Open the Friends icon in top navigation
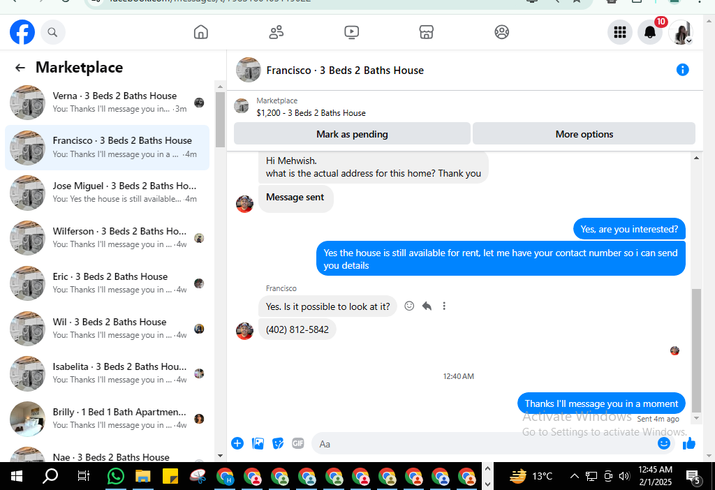715x490 pixels. click(x=277, y=32)
